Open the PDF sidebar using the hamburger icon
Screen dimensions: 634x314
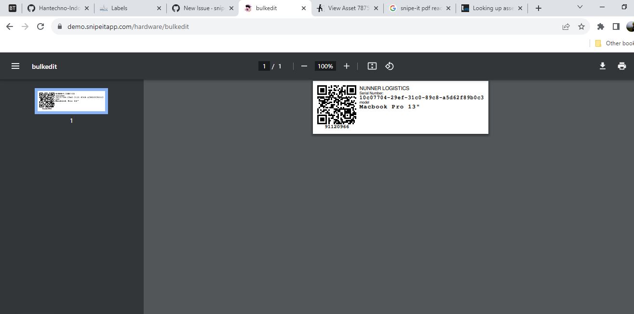click(x=15, y=65)
